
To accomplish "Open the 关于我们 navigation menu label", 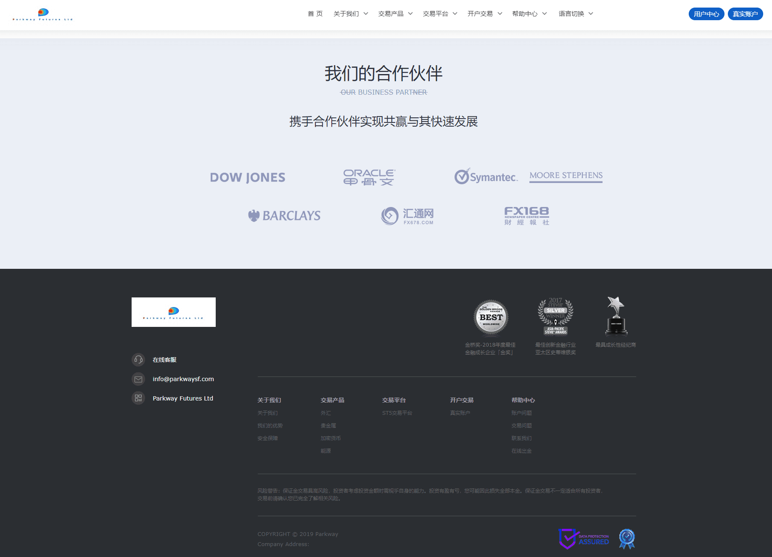I will [346, 14].
